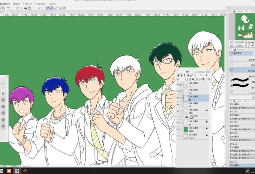Hide the ペン layer via eye icon

click(x=178, y=85)
